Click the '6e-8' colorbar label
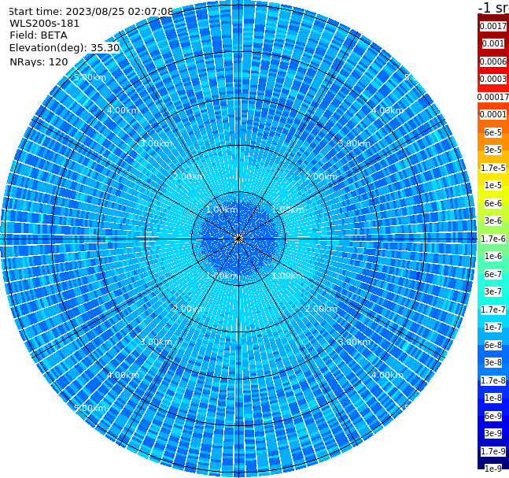509x478 pixels. coord(493,345)
